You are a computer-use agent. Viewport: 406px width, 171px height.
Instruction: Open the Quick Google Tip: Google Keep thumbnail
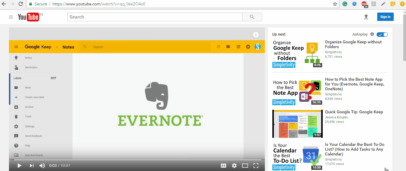297,124
